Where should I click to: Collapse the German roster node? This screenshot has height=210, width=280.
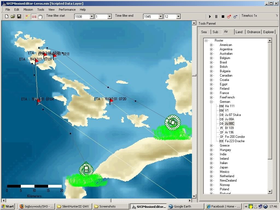[211, 102]
